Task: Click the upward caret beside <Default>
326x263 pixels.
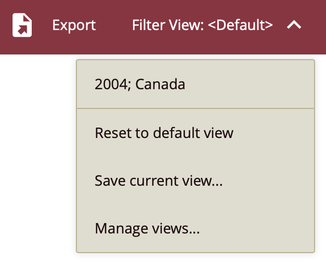Action: click(294, 25)
